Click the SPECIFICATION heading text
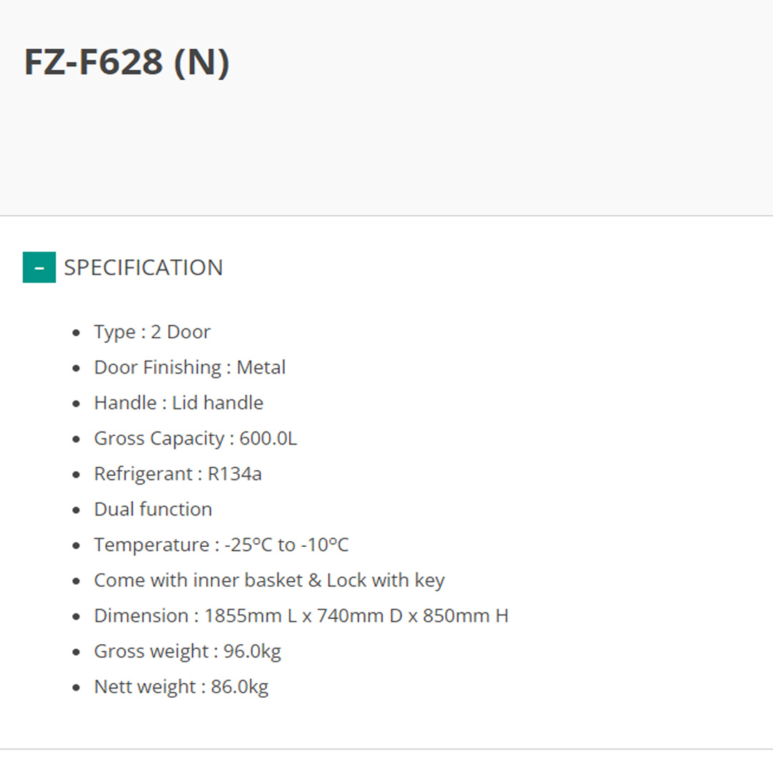773x773 pixels. click(143, 268)
